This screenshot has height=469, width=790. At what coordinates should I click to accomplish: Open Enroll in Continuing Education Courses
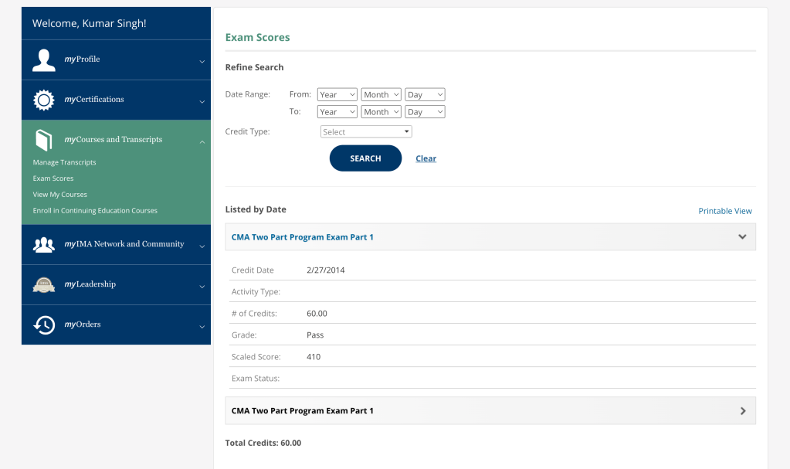coord(95,211)
